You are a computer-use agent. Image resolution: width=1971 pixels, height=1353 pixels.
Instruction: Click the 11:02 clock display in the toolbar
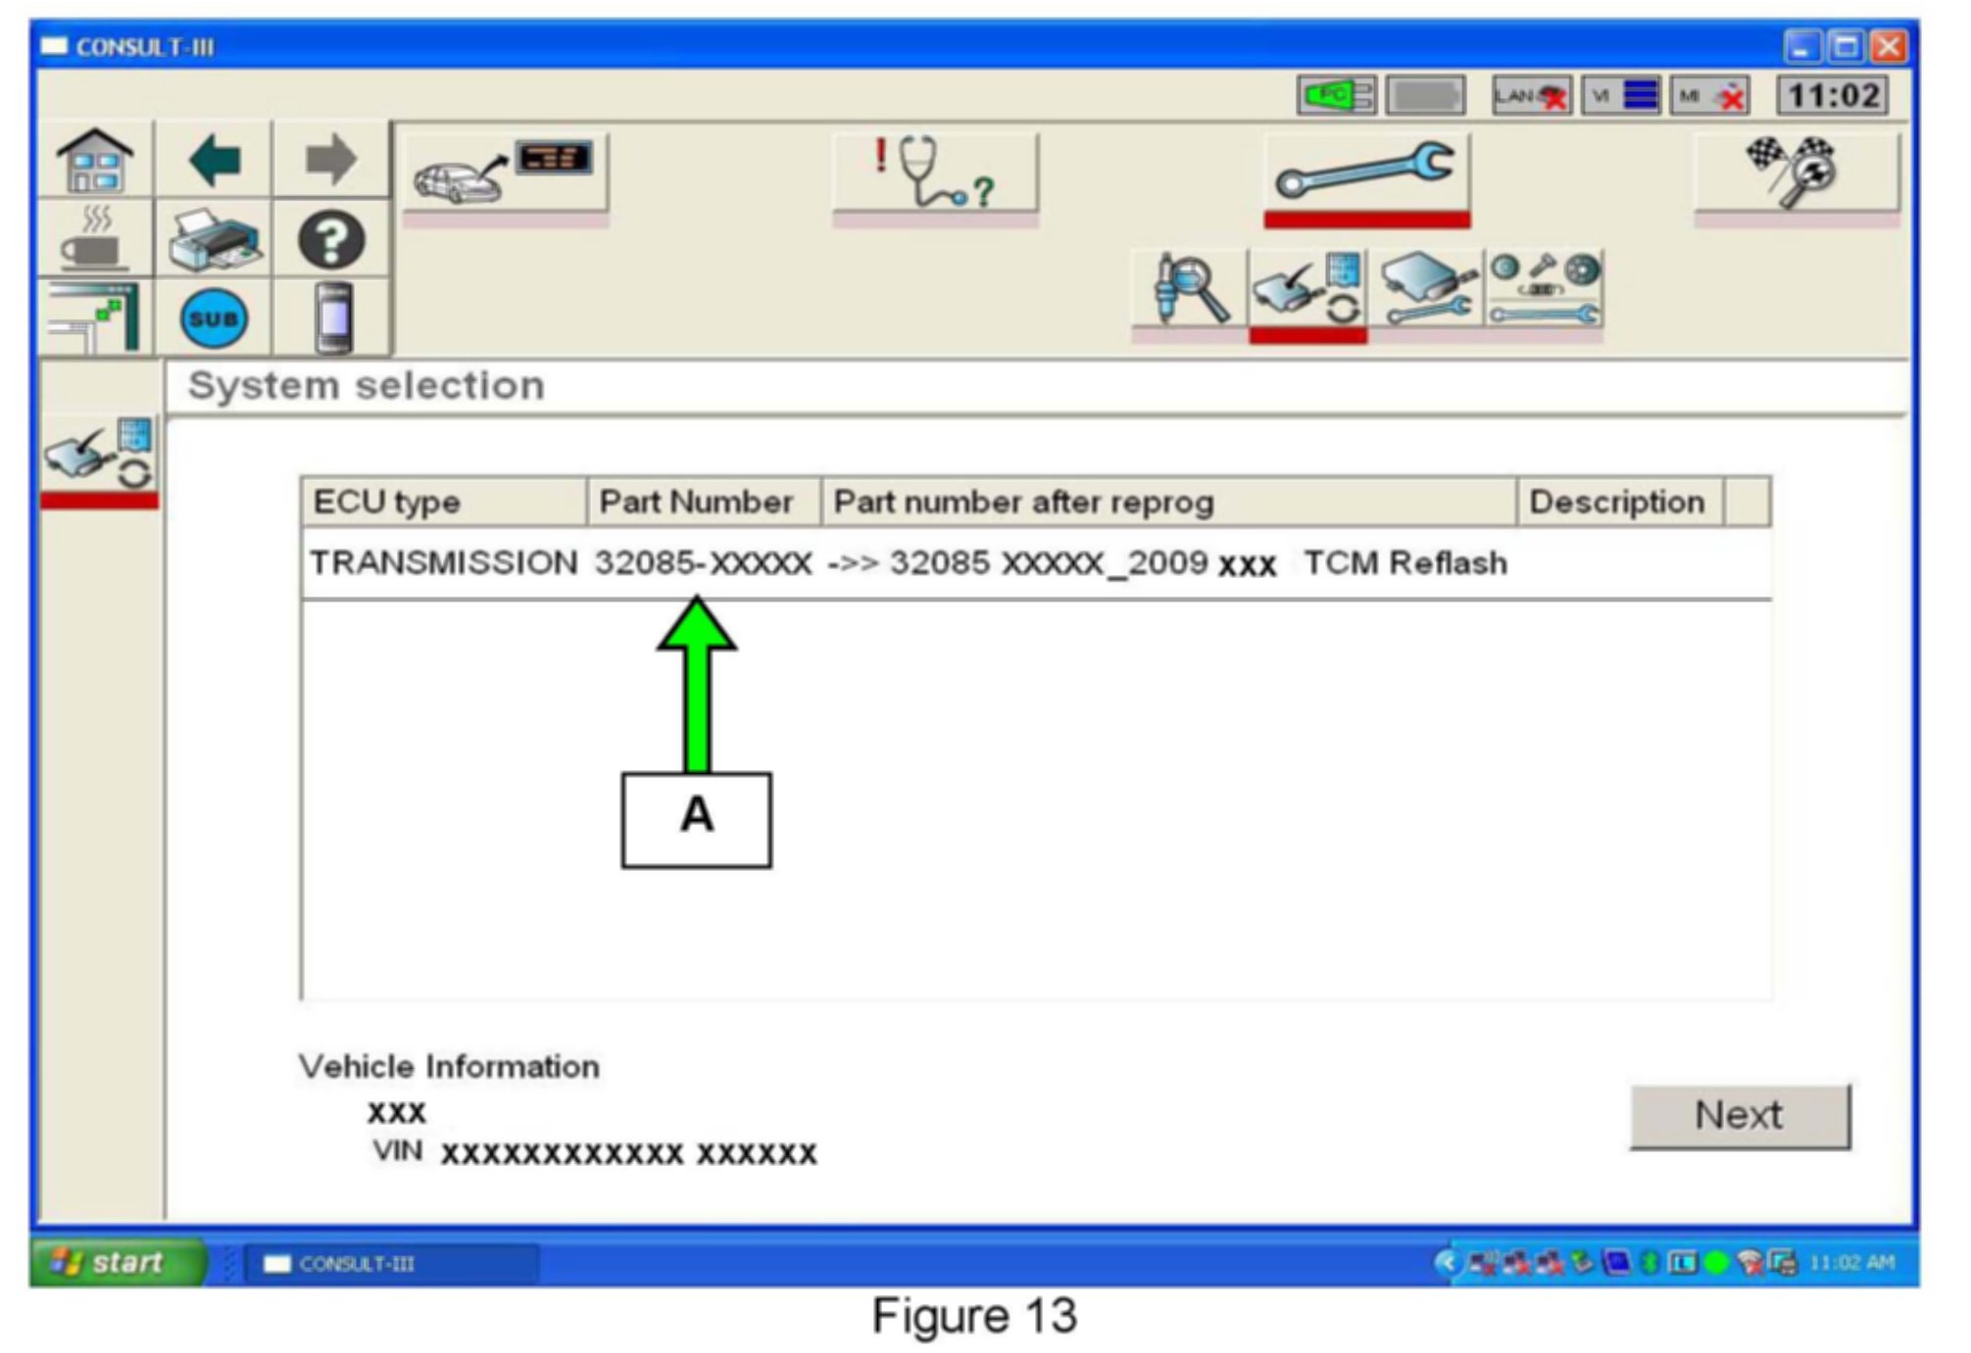coord(1833,96)
